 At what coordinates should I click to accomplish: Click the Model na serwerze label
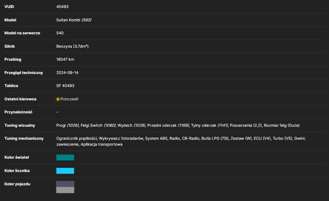coord(22,33)
